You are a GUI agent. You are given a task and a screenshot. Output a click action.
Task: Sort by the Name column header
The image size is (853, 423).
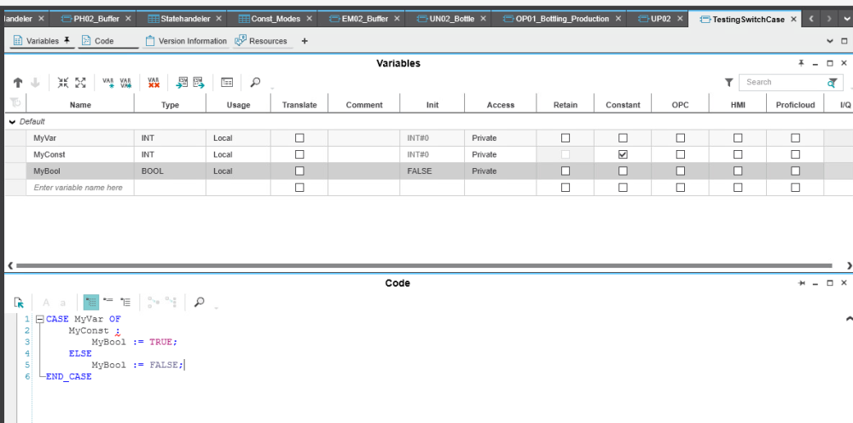coord(80,105)
